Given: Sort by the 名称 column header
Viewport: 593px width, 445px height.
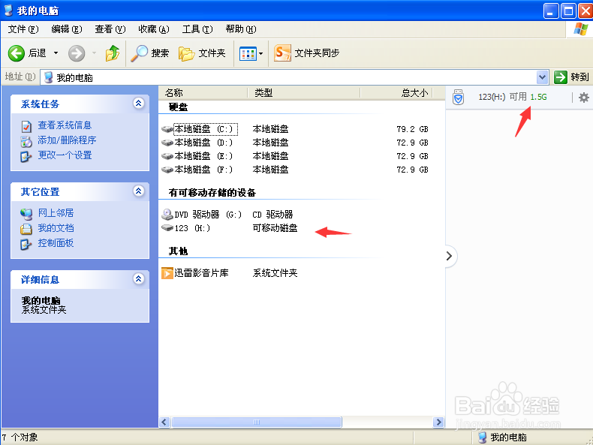Looking at the screenshot, I should click(203, 92).
